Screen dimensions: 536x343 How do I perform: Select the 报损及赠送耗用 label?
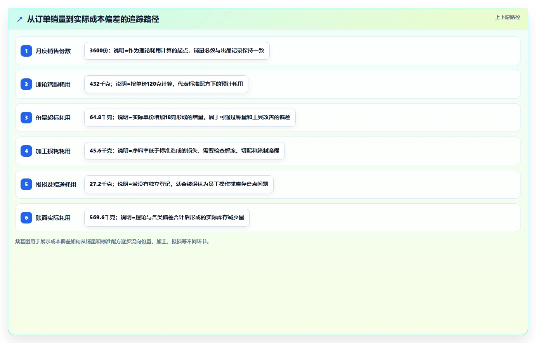56,184
